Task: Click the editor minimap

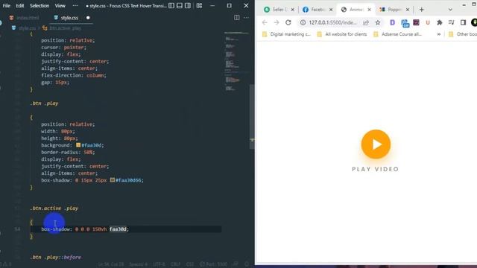Action: pyautogui.click(x=236, y=61)
